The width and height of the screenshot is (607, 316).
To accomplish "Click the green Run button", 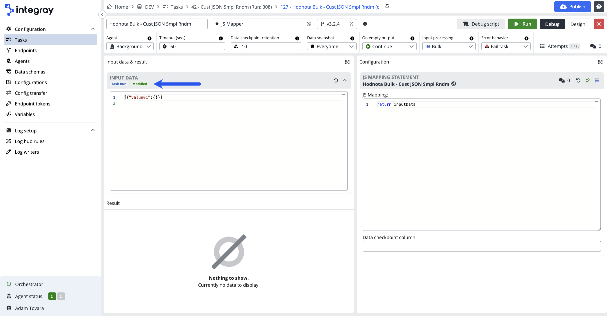I will 522,24.
